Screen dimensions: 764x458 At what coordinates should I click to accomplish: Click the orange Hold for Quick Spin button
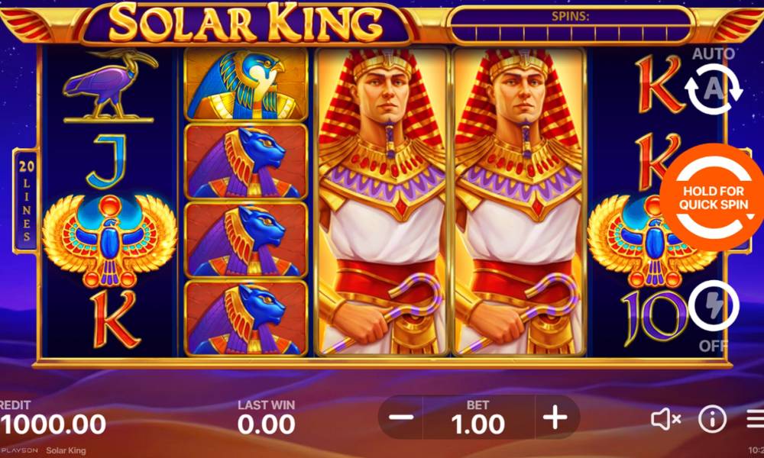pyautogui.click(x=713, y=197)
